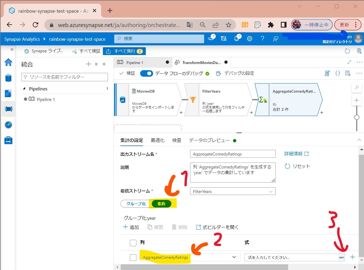Open the データのプレビュー tab

pos(209,140)
